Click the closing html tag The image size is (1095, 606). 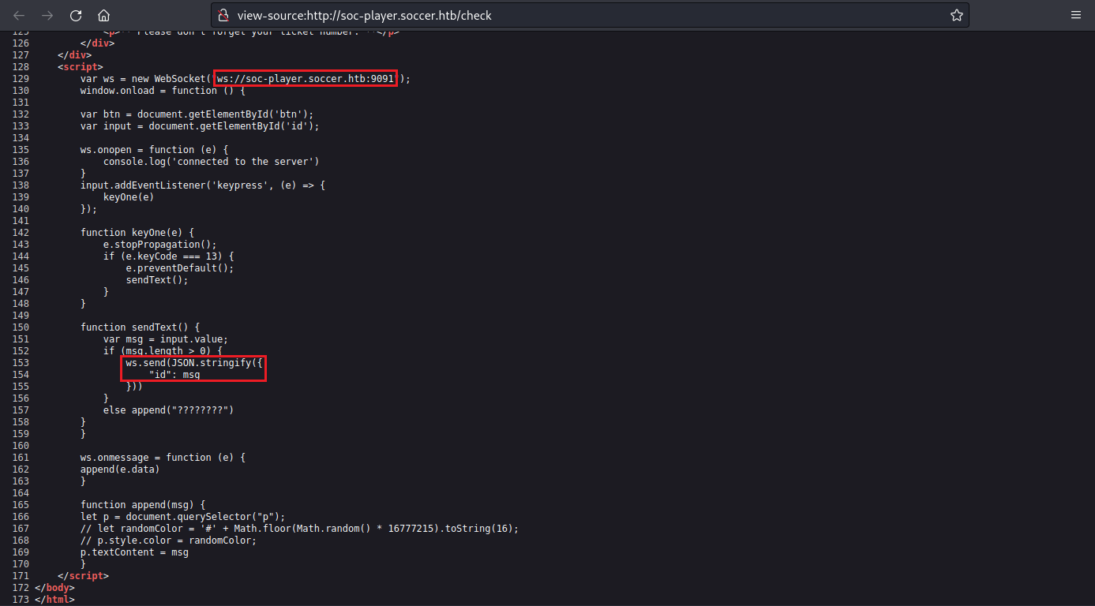(x=54, y=600)
